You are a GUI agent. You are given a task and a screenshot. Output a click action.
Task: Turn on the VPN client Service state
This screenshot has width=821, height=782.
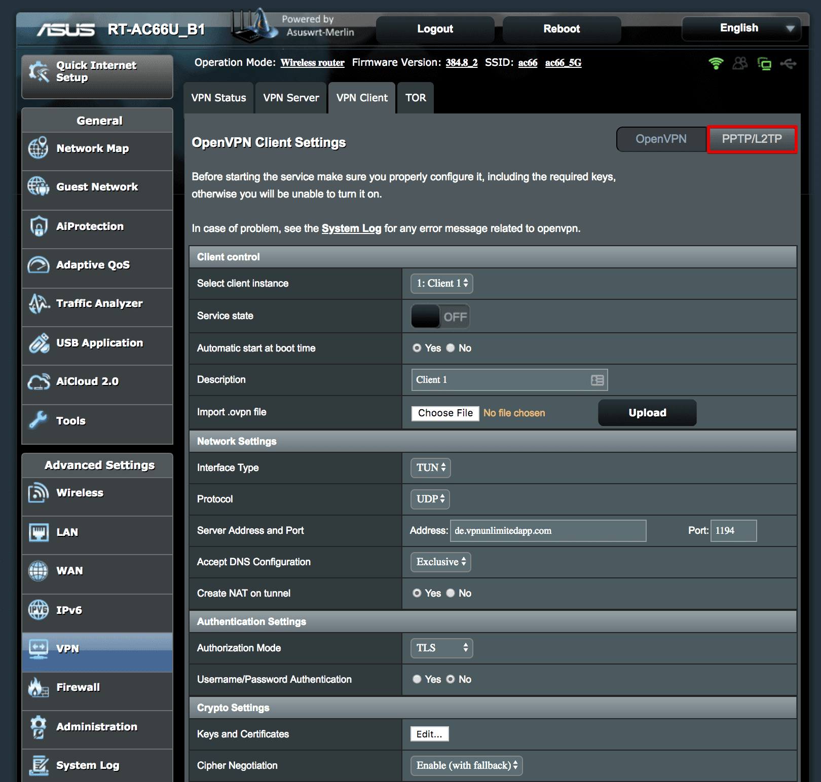tap(439, 316)
